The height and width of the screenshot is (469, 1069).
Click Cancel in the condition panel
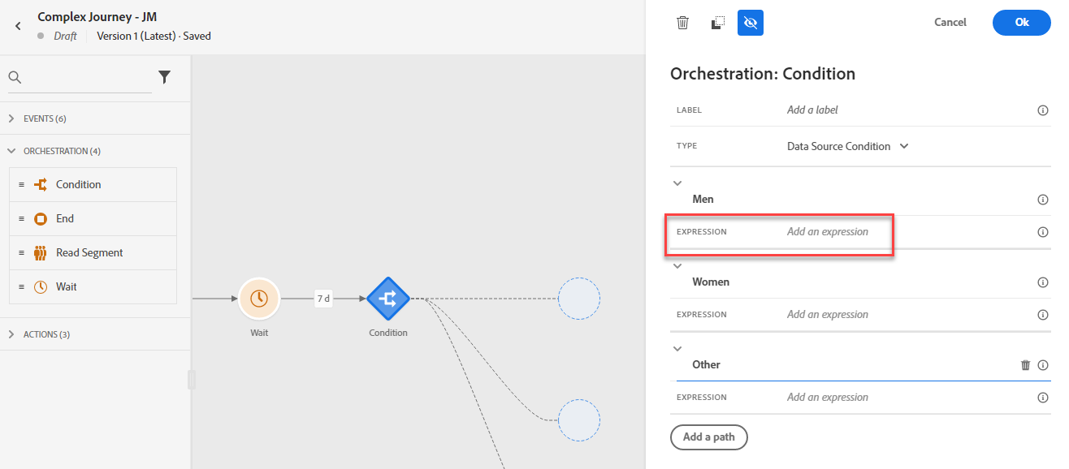pos(950,23)
